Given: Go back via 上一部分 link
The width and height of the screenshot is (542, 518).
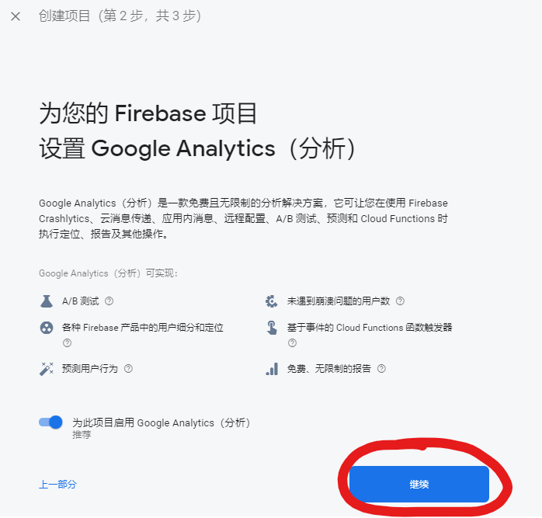Looking at the screenshot, I should (57, 485).
